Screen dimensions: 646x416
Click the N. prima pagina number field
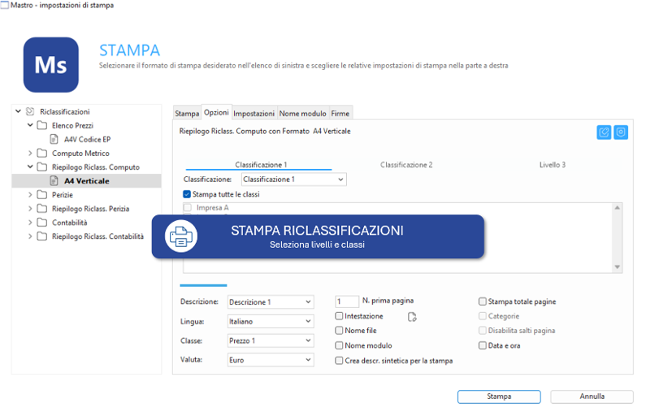(x=347, y=301)
